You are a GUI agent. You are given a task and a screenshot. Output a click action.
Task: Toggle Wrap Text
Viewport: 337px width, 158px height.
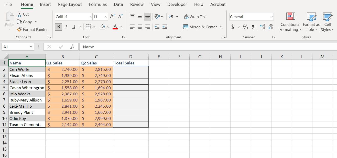pos(195,17)
